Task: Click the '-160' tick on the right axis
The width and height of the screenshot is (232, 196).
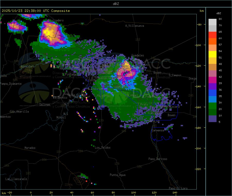Action: coord(198,107)
